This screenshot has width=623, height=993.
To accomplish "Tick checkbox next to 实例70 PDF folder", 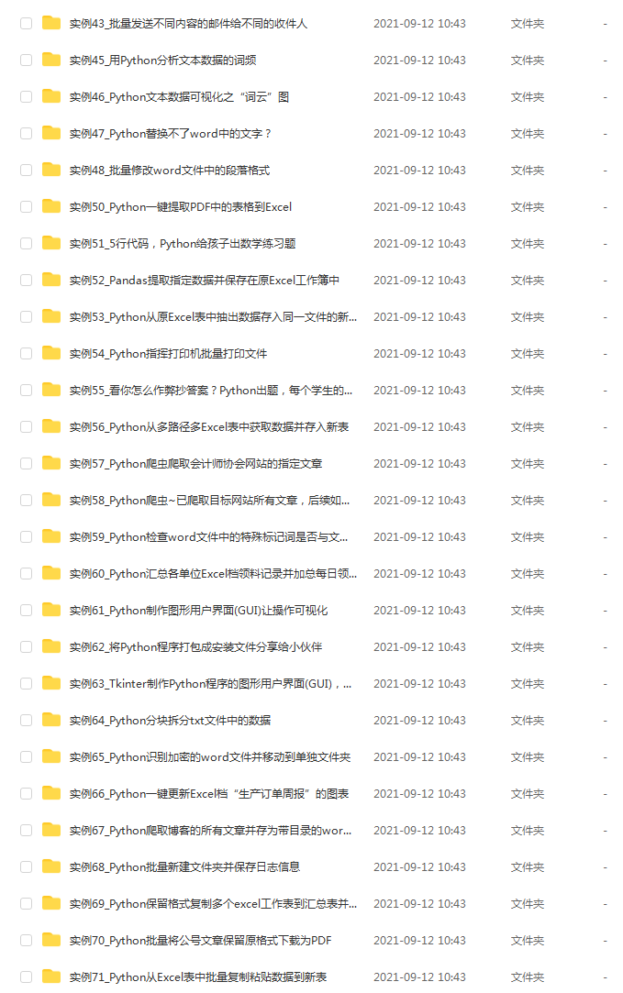I will point(26,941).
